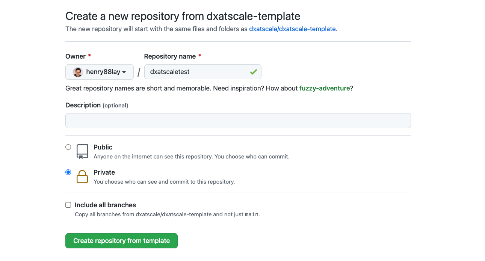Click the caret arrow beside henry88lay
The width and height of the screenshot is (485, 261).
click(124, 72)
